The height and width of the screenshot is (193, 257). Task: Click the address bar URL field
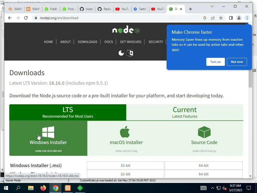coord(118,18)
